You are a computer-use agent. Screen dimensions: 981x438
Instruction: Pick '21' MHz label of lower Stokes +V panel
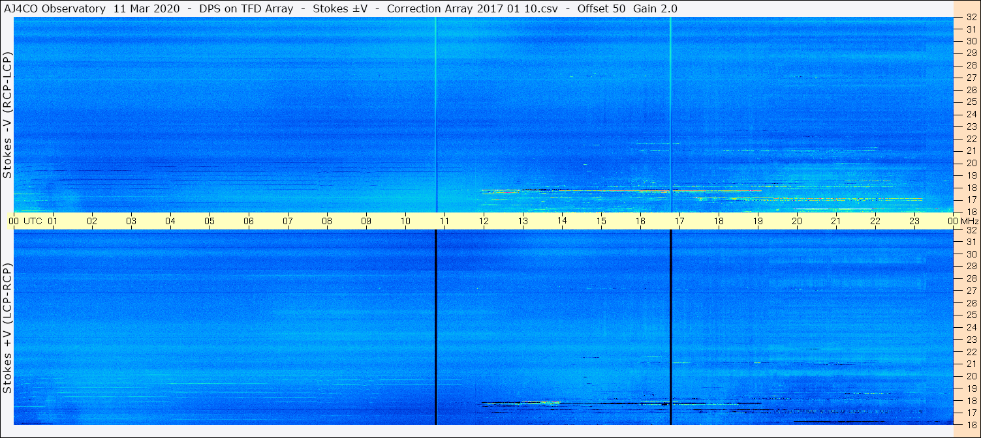971,364
